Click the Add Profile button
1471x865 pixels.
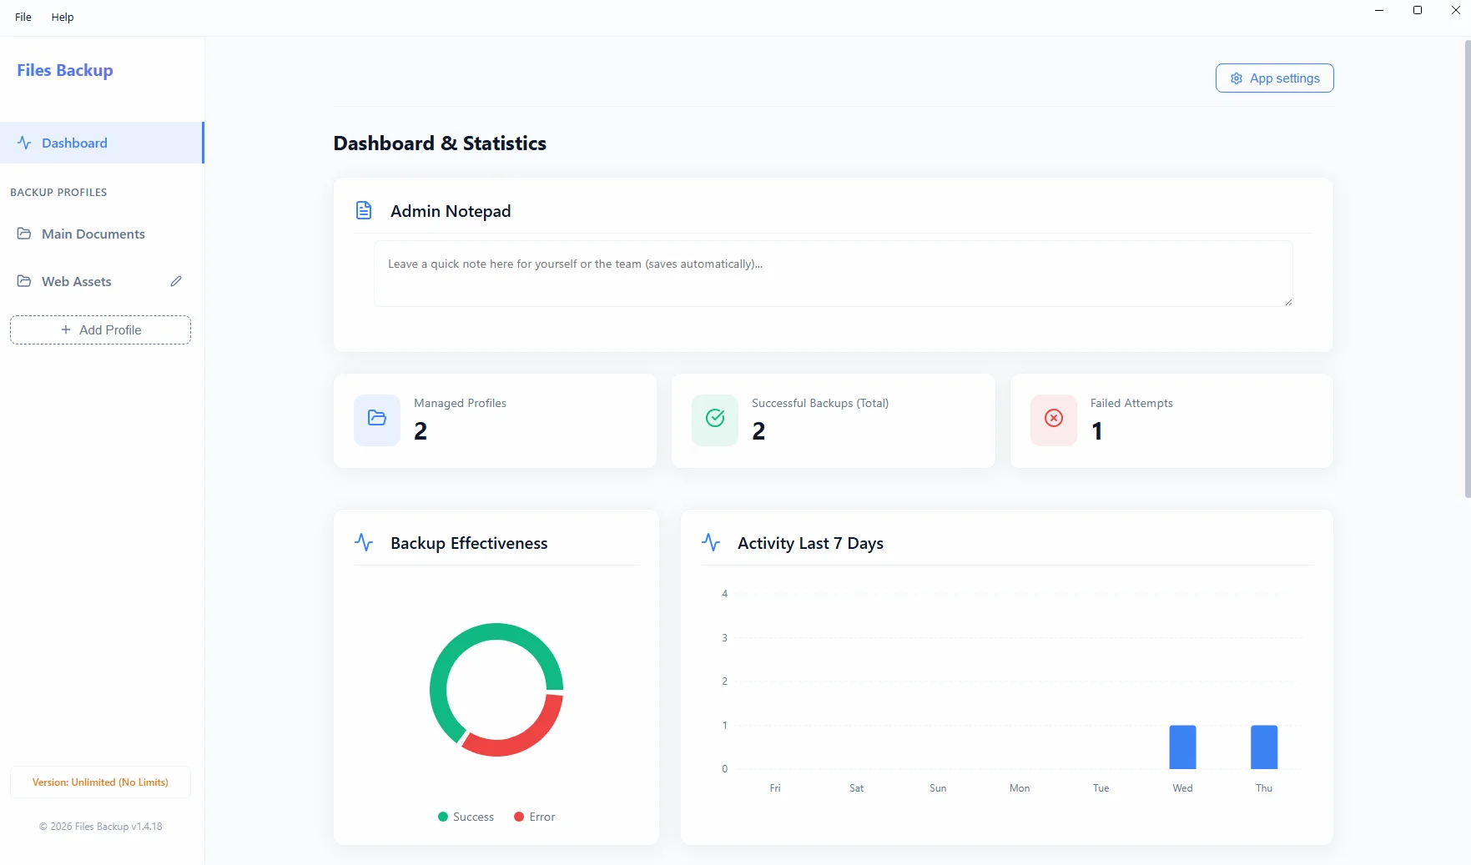[x=100, y=329]
